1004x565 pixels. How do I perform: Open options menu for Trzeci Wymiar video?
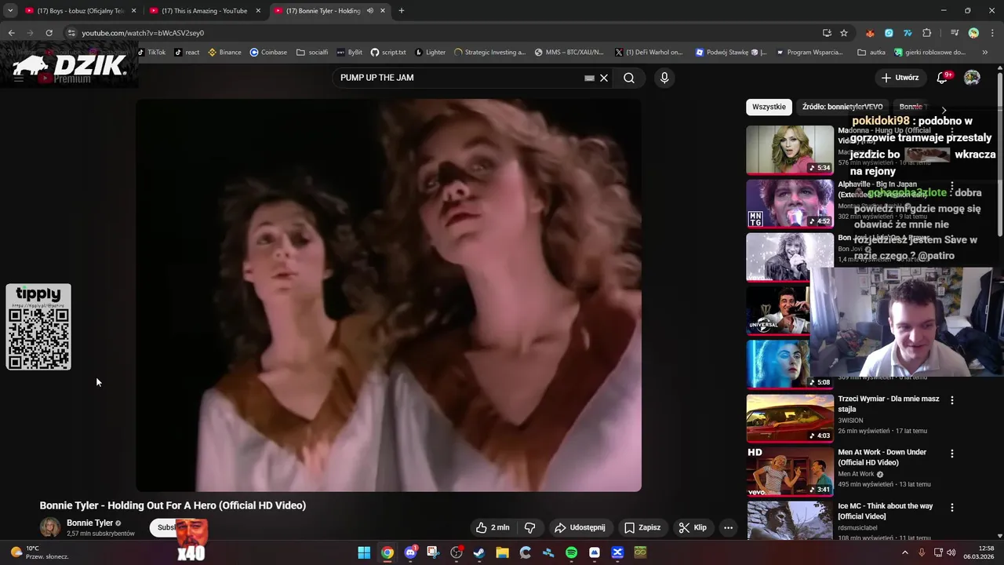pos(952,400)
